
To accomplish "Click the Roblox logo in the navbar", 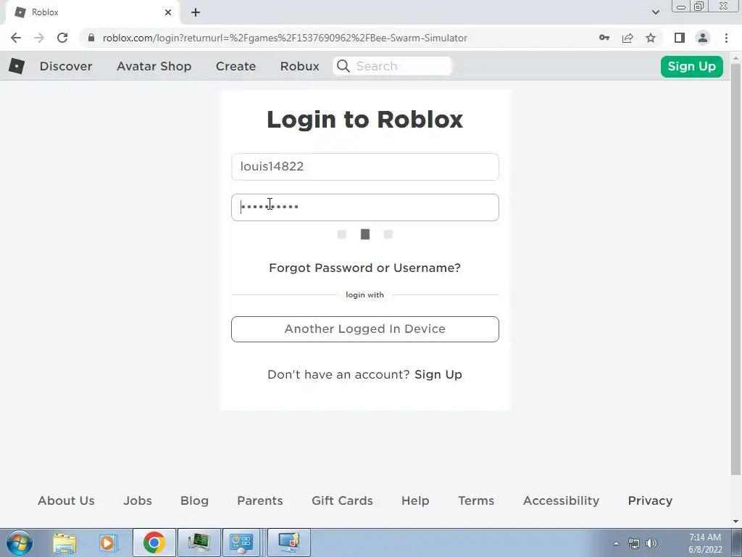I will (x=17, y=66).
